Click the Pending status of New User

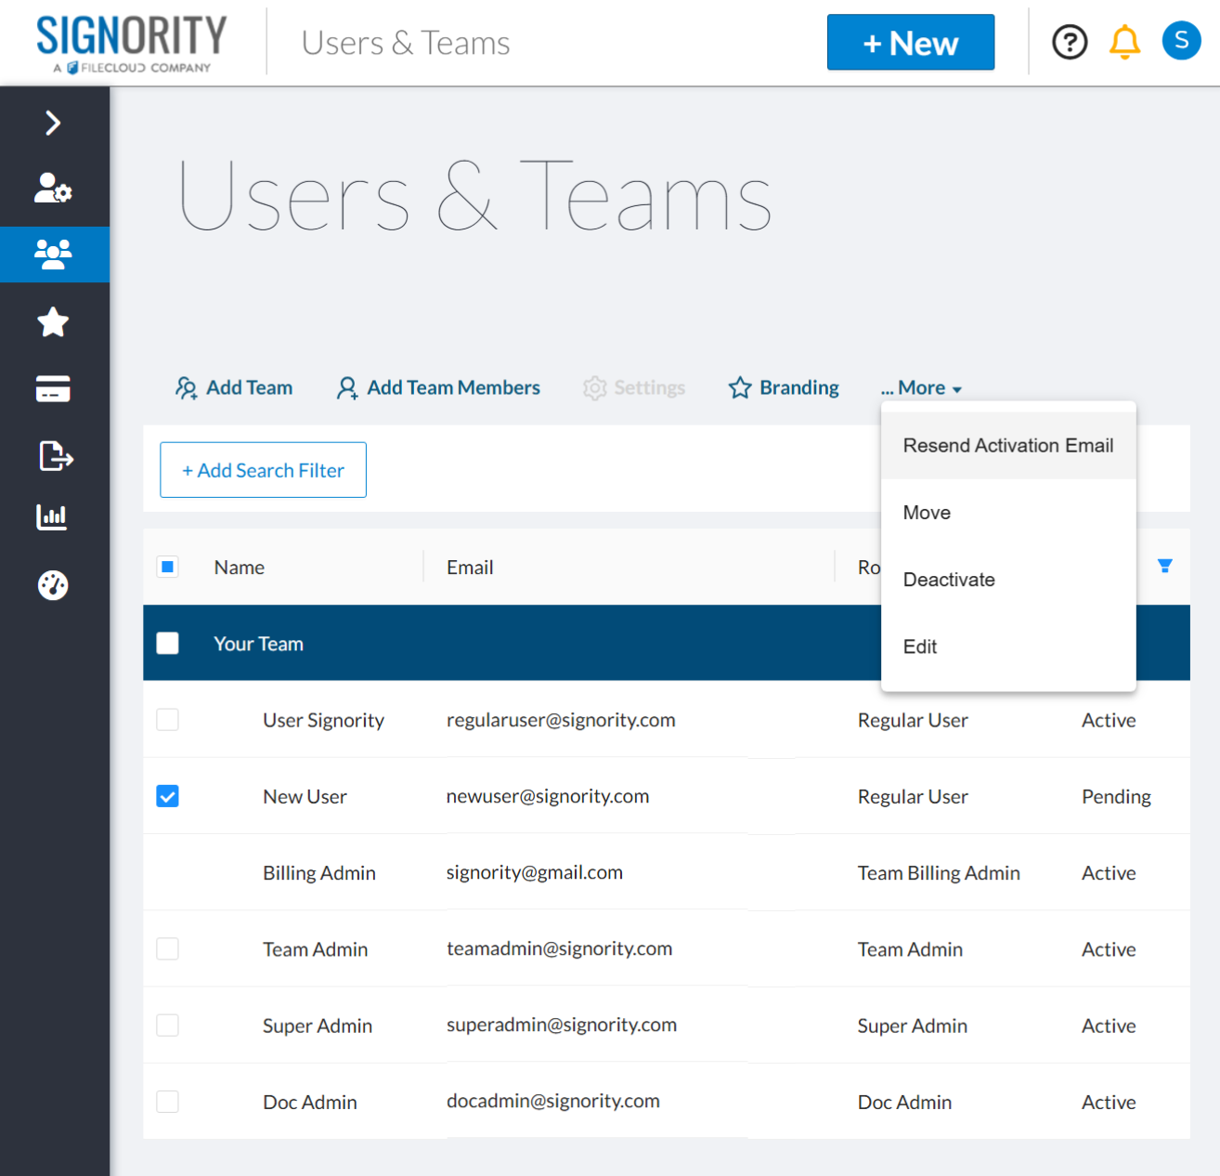coord(1116,797)
